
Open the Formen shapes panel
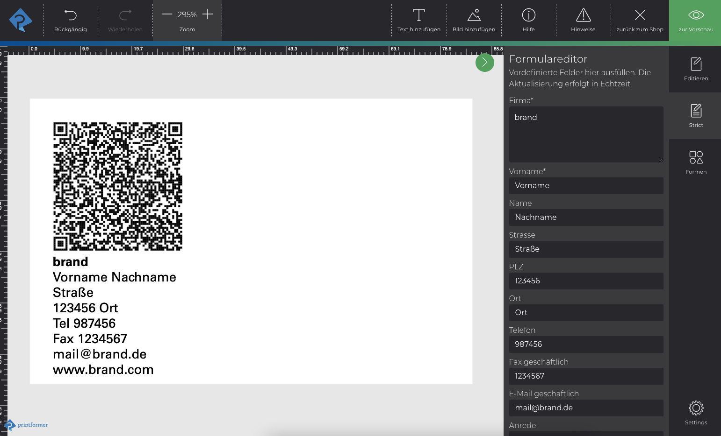(696, 162)
